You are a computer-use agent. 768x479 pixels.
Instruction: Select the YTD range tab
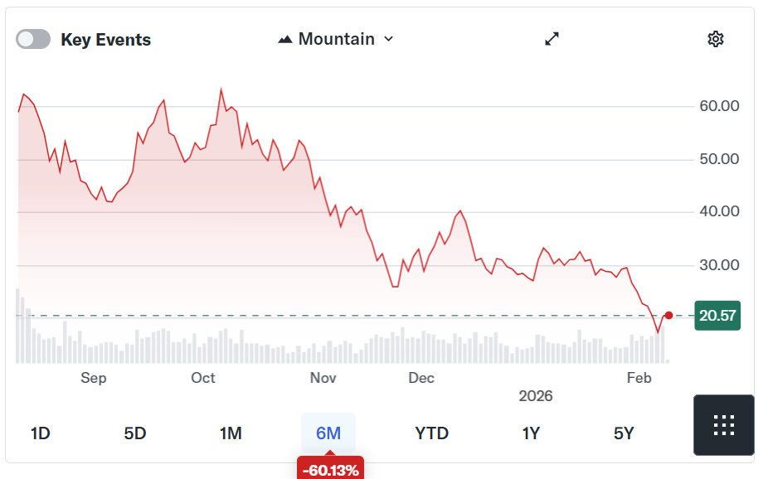point(431,433)
